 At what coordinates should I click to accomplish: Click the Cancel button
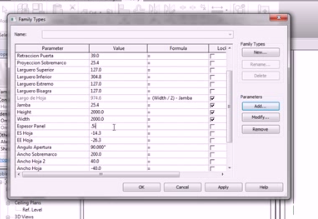coord(182,187)
